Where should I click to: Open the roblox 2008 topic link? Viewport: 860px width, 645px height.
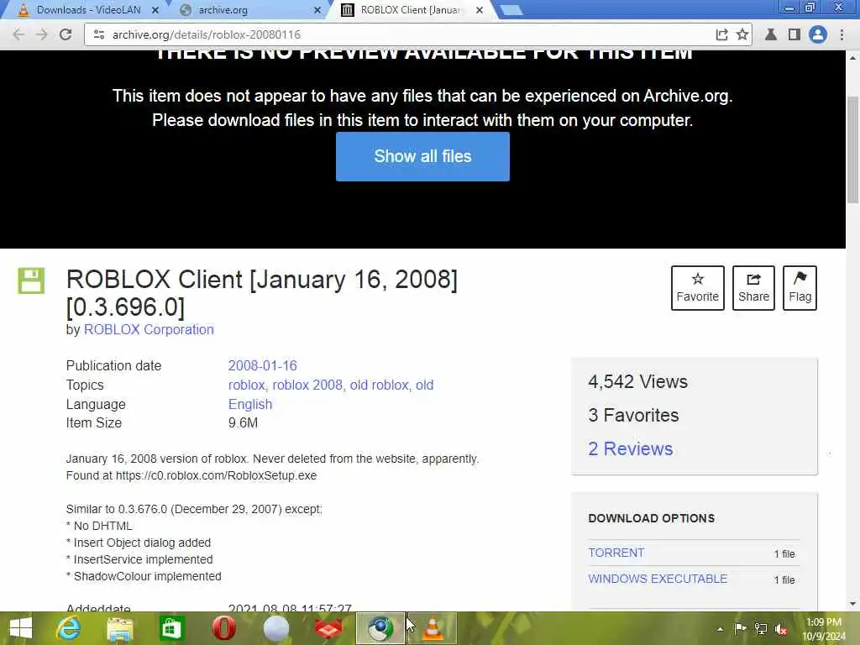[x=307, y=385]
